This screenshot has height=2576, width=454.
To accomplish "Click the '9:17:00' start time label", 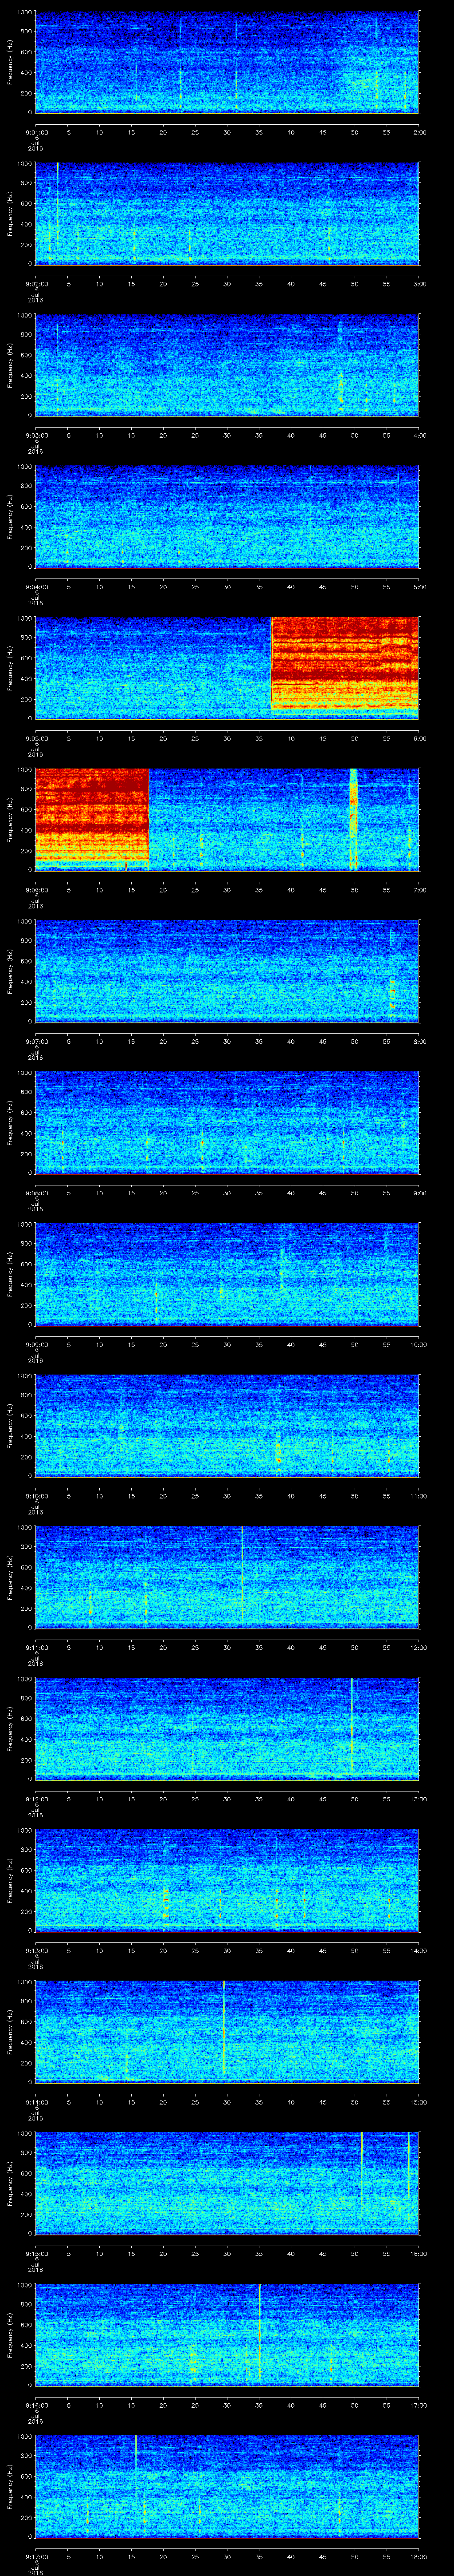I will (36, 2556).
